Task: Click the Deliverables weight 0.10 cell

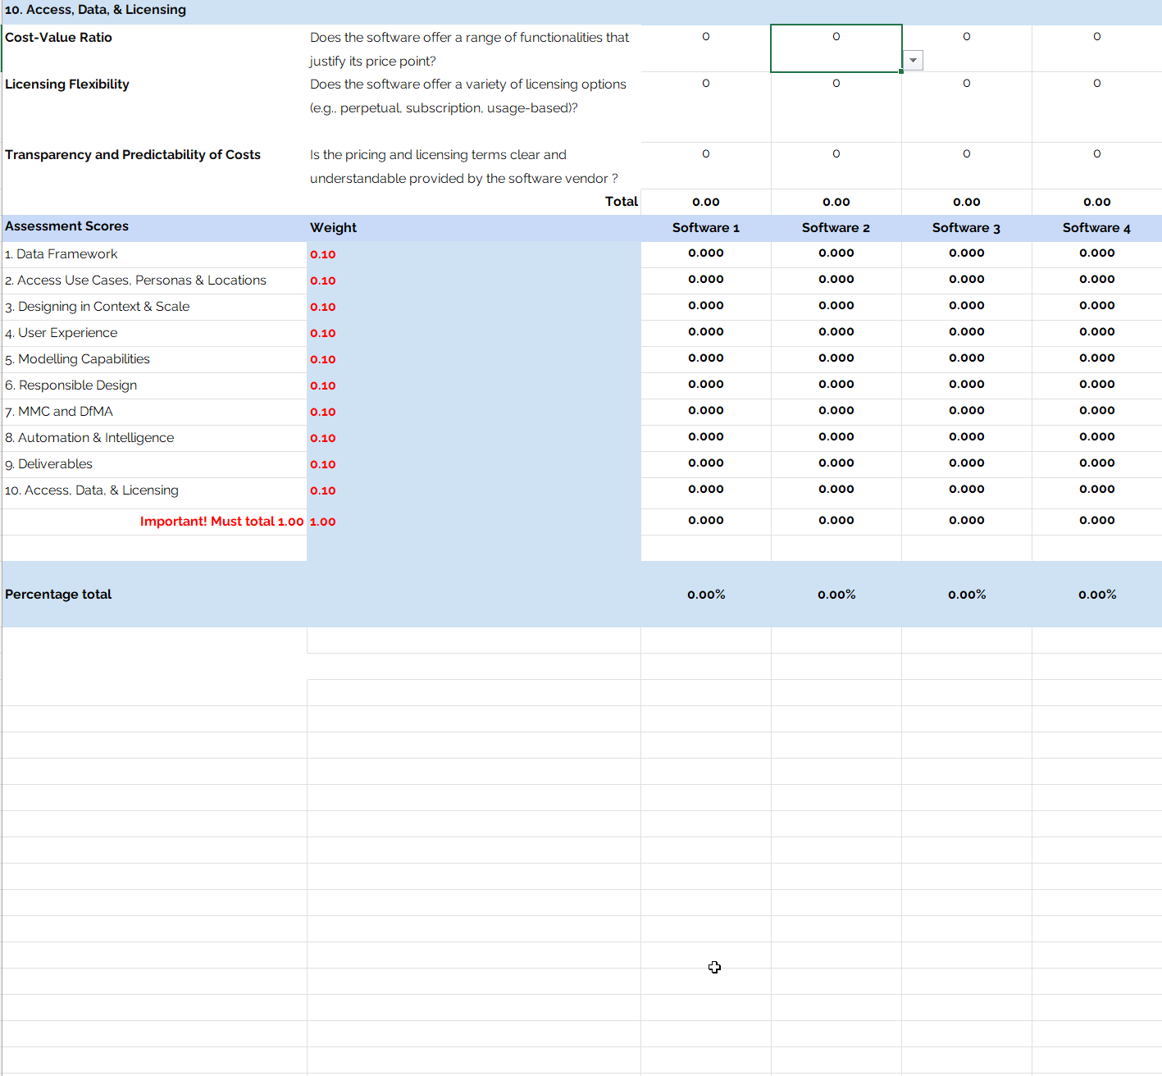Action: point(323,464)
